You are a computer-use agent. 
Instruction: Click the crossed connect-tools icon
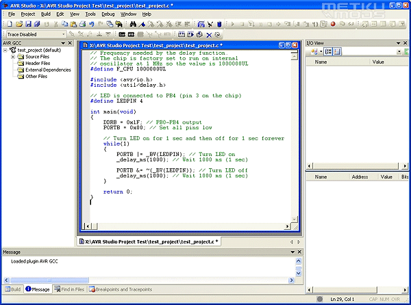[x=210, y=24]
